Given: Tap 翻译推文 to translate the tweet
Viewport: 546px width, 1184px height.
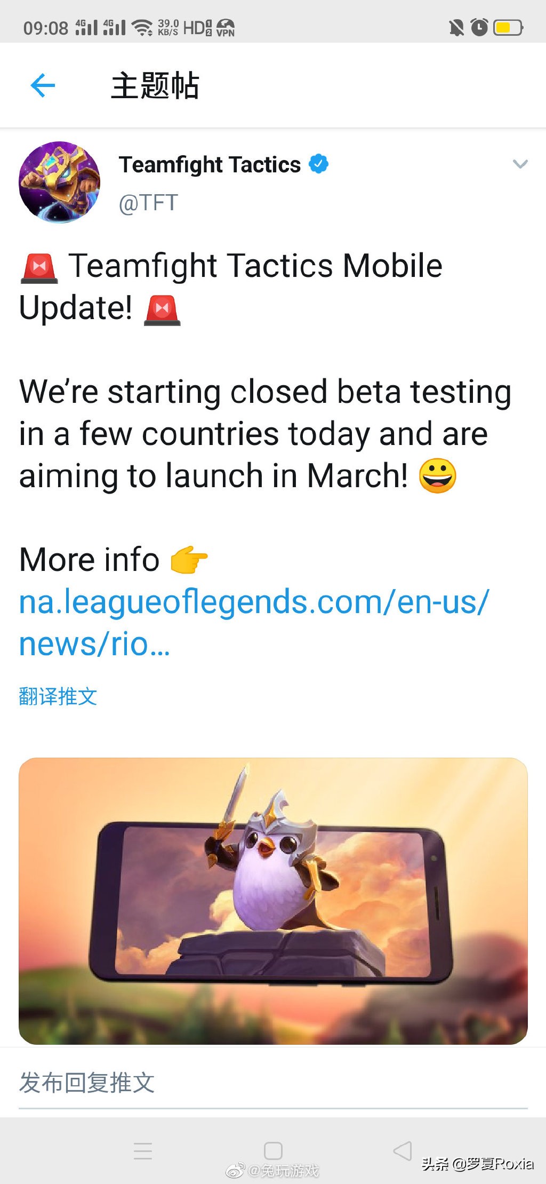Looking at the screenshot, I should tap(58, 696).
